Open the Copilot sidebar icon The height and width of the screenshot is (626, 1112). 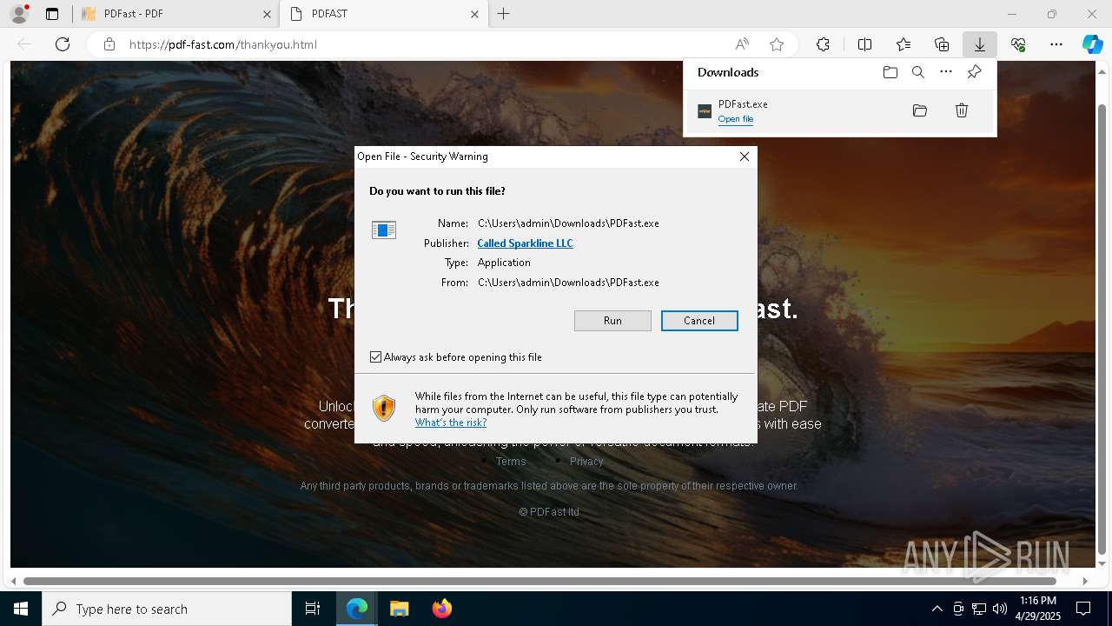click(x=1092, y=44)
